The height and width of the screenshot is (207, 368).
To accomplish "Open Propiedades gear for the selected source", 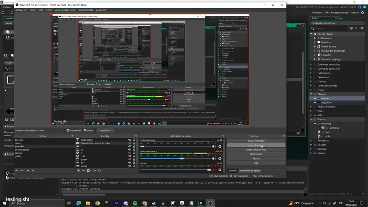I will 74,130.
